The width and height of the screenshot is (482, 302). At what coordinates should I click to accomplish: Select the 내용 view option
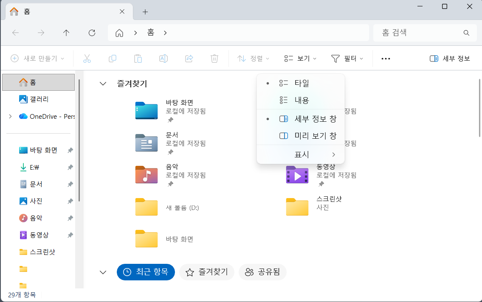[x=301, y=100]
